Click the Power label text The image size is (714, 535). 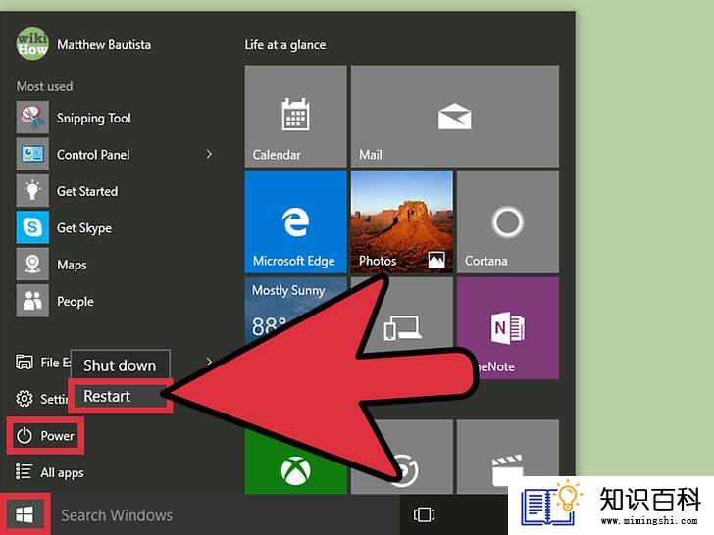tap(57, 436)
